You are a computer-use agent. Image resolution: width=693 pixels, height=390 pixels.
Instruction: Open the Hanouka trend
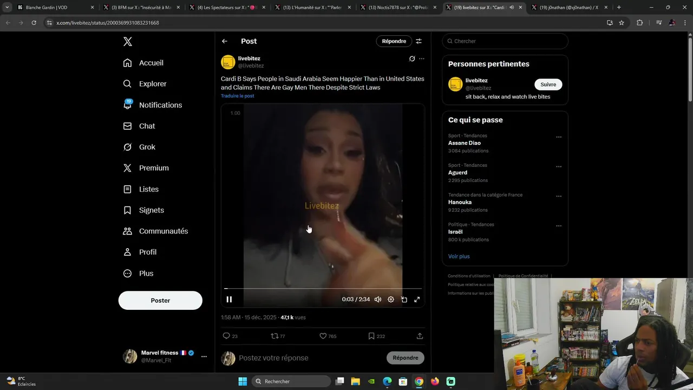click(x=460, y=202)
